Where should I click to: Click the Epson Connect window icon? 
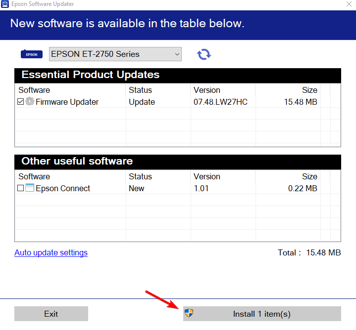(x=30, y=188)
